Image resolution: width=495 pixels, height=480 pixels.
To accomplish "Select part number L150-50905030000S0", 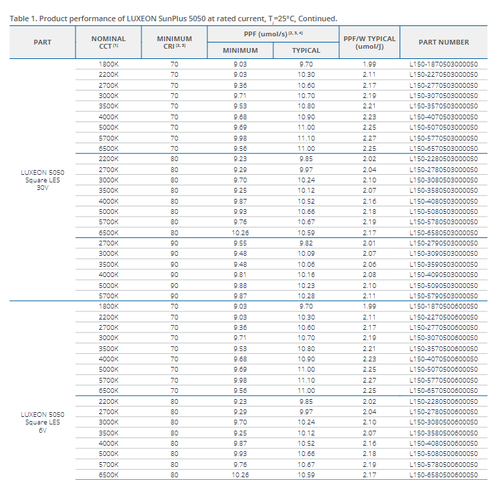I will (x=444, y=285).
